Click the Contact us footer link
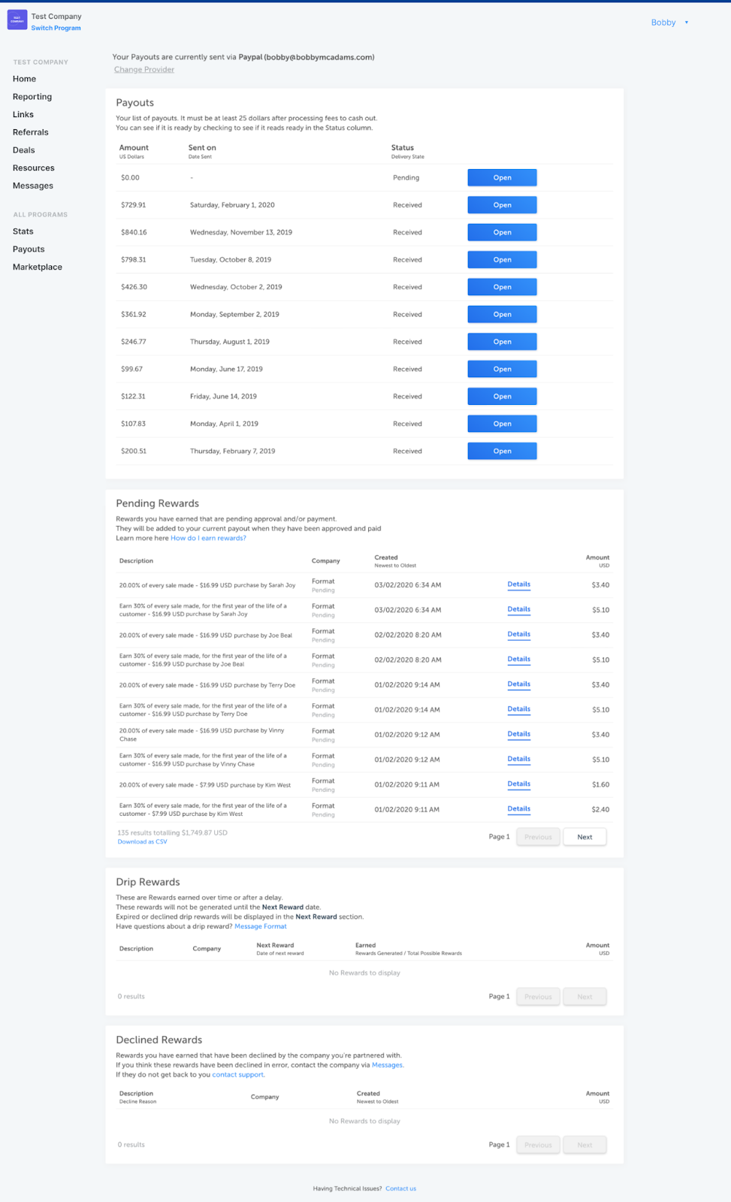 (400, 1188)
